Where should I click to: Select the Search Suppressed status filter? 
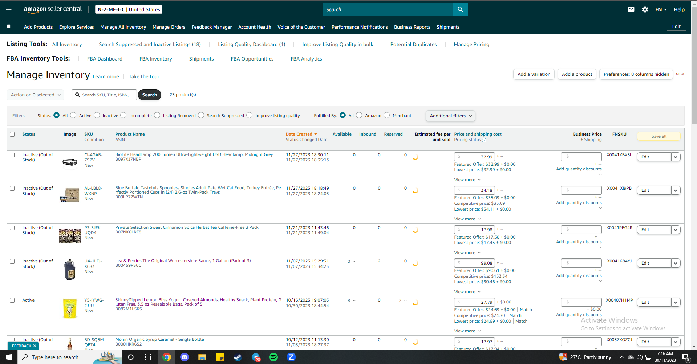[201, 115]
